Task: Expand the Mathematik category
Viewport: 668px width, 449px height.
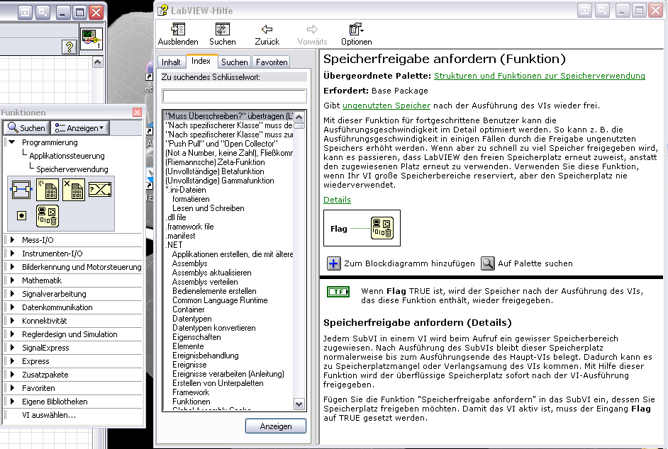Action: pyautogui.click(x=12, y=280)
